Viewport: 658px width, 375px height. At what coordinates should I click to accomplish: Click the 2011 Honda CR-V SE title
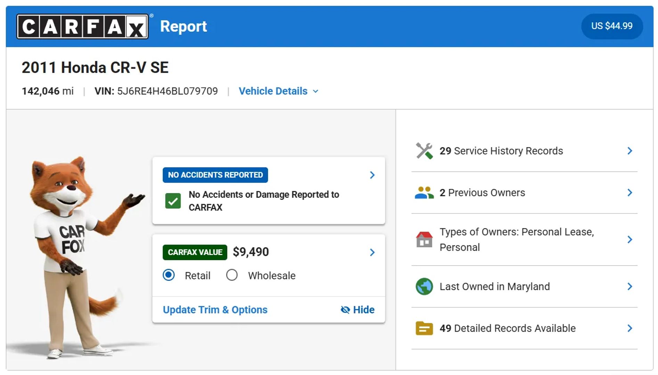coord(95,67)
